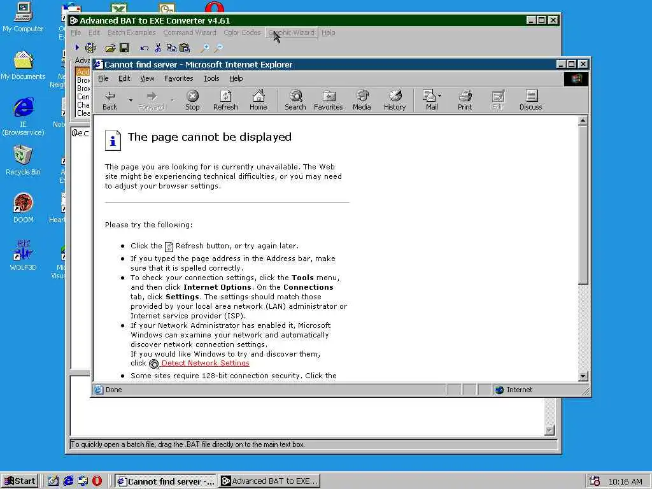Select the Recycle Bin desktop icon

click(23, 160)
